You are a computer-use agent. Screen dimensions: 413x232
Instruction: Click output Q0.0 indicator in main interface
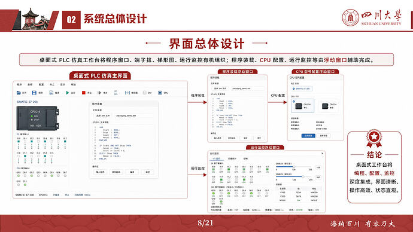tap(19, 176)
